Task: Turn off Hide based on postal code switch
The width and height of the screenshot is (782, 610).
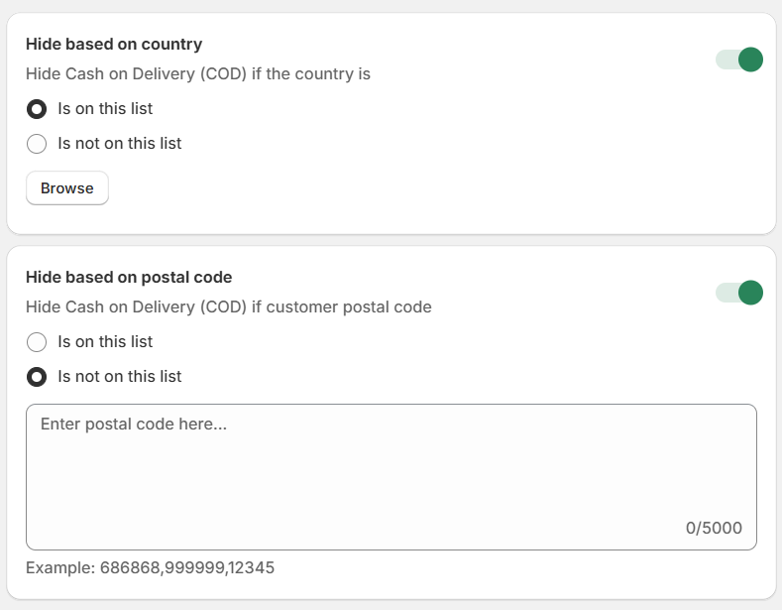Action: click(x=739, y=293)
